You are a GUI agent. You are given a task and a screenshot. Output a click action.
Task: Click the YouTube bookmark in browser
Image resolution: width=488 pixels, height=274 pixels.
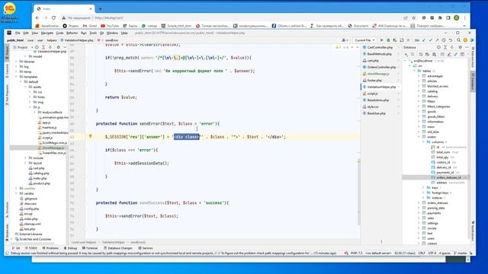coord(110,26)
